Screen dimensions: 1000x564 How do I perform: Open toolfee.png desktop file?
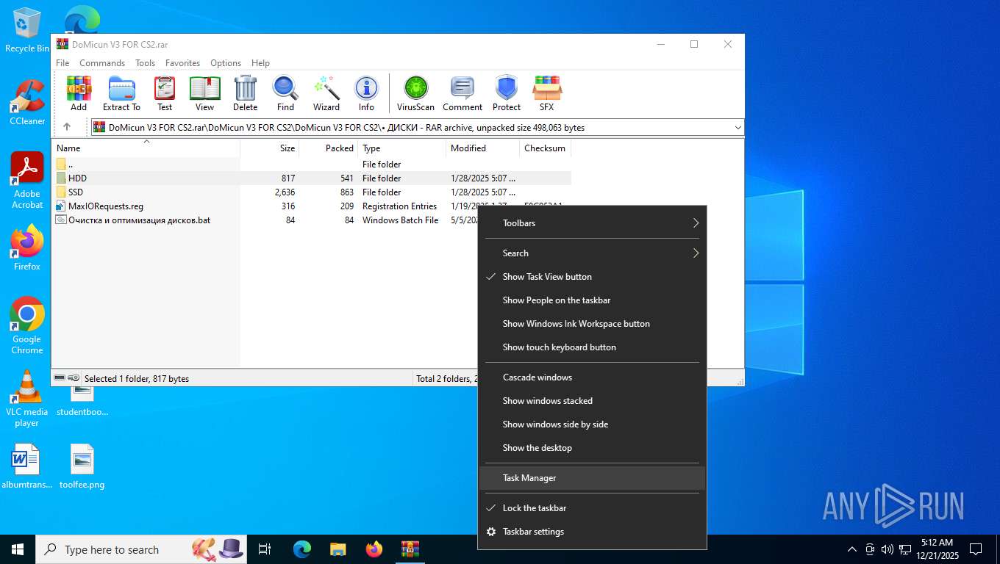82,467
